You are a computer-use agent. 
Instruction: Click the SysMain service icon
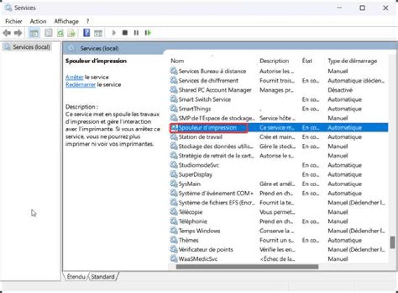174,184
